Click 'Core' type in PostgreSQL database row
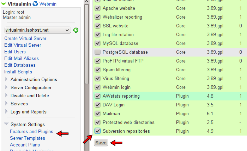247x151 pixels. point(181,52)
